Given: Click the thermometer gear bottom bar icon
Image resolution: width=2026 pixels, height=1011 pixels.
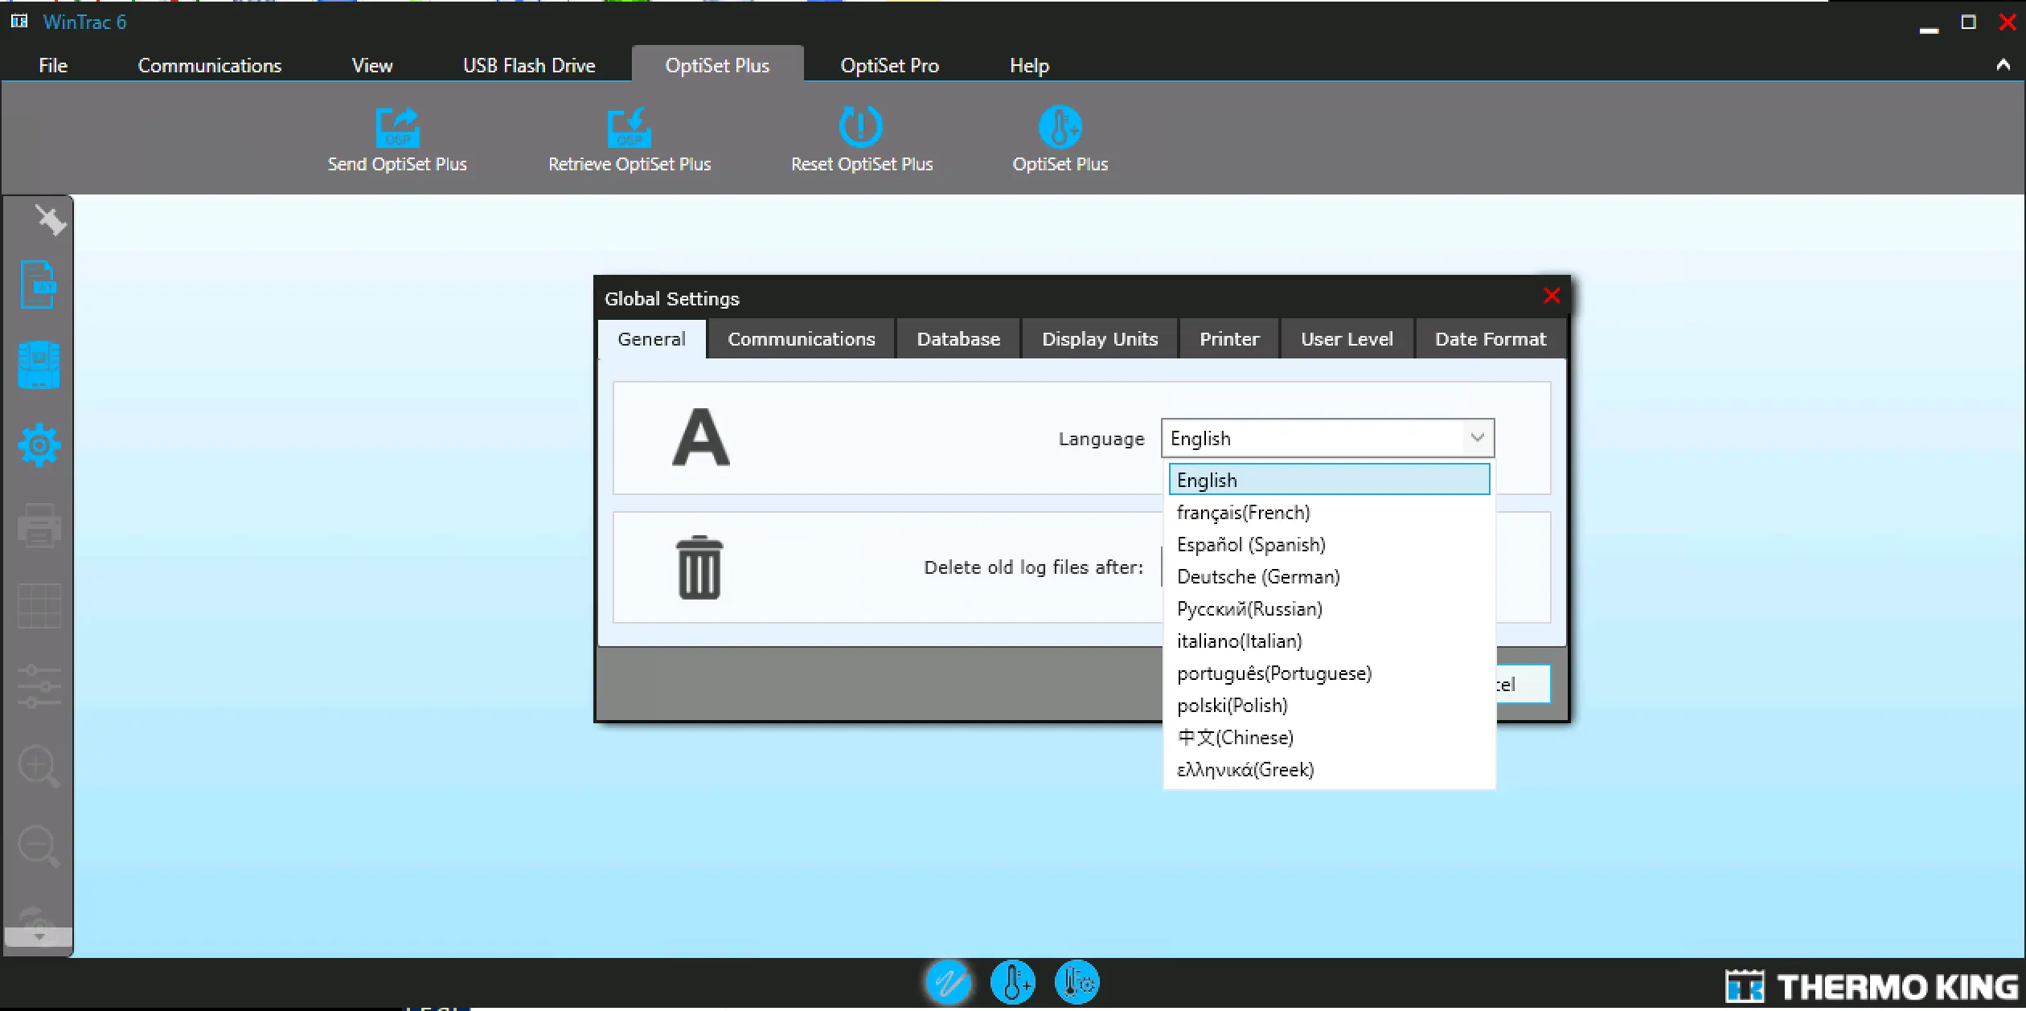Looking at the screenshot, I should click(1077, 982).
